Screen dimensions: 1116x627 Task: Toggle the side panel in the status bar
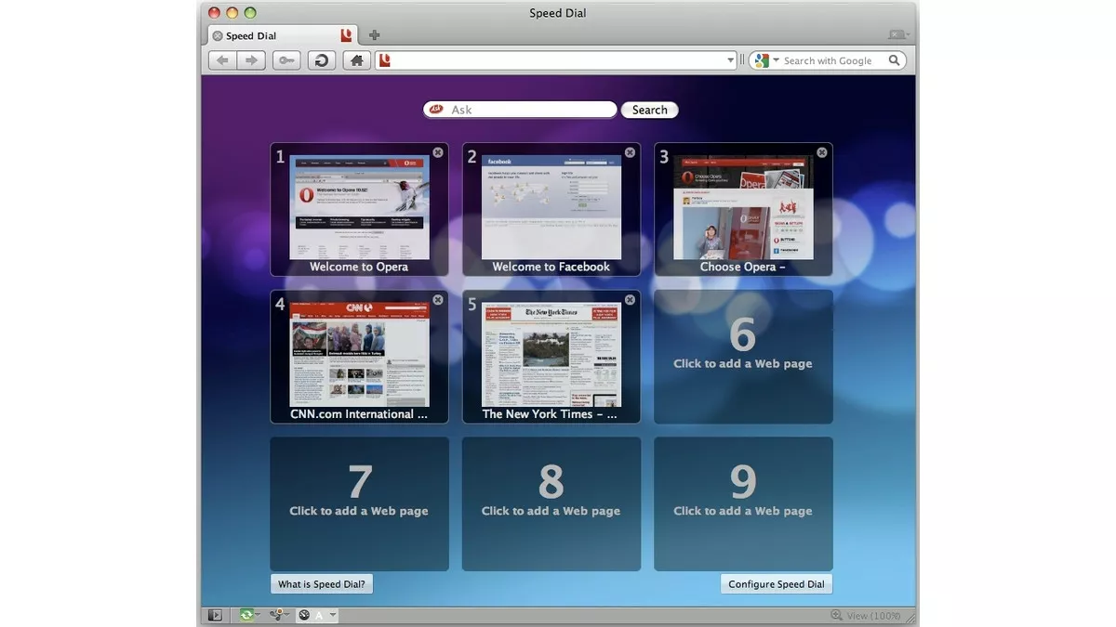[x=215, y=615]
